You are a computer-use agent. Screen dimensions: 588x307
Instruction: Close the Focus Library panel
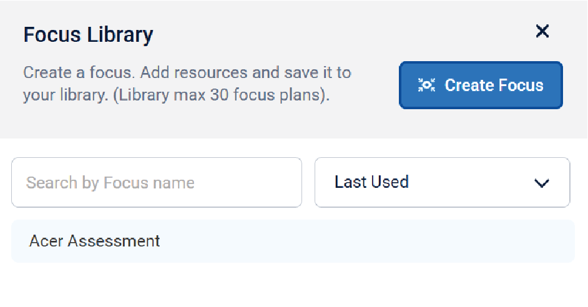pos(542,31)
